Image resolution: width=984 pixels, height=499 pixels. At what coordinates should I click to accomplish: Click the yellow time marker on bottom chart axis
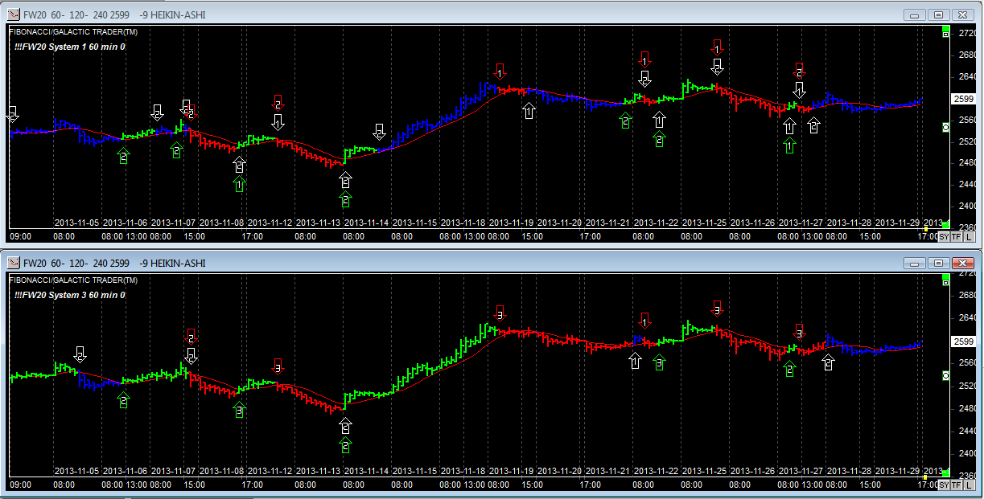coord(925,477)
